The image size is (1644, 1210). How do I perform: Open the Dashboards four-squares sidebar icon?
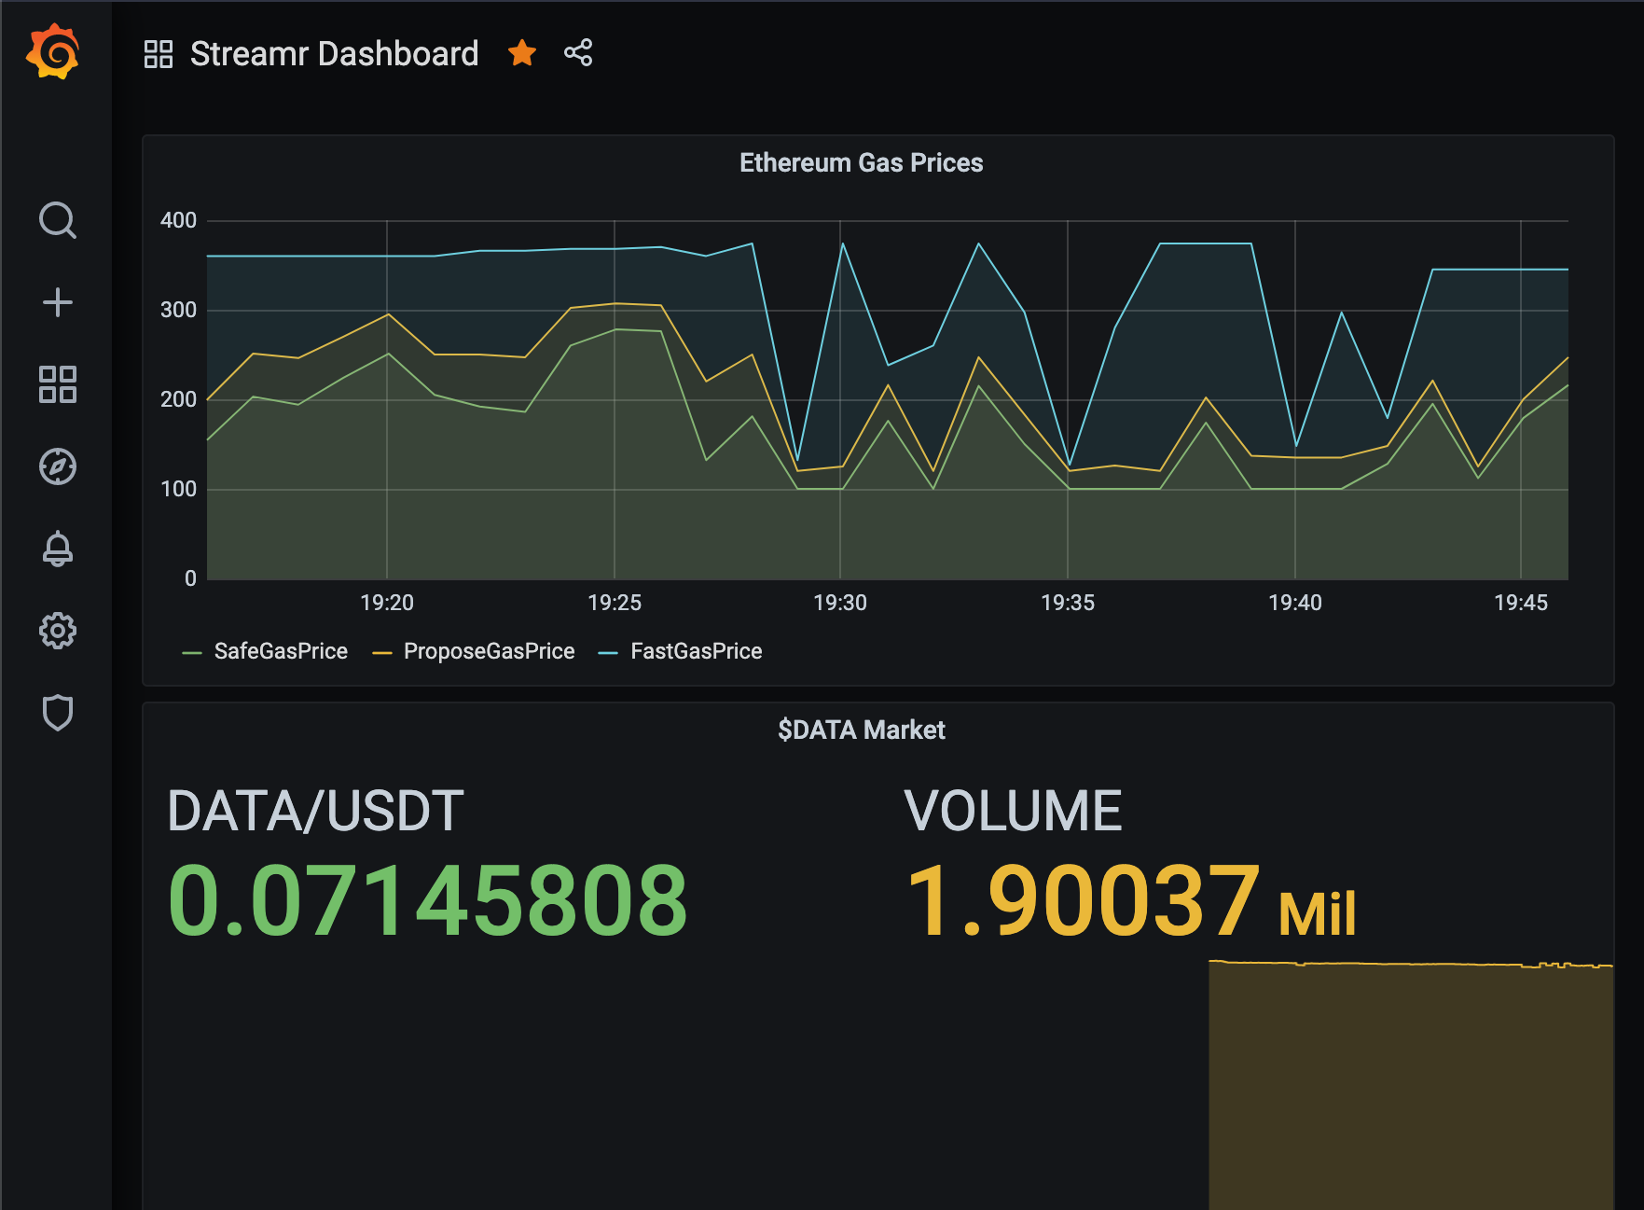tap(57, 384)
